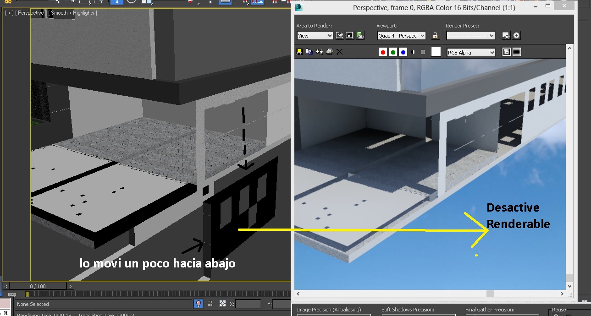Open Render Setup teapot icon beside Area to Render

[x=360, y=35]
